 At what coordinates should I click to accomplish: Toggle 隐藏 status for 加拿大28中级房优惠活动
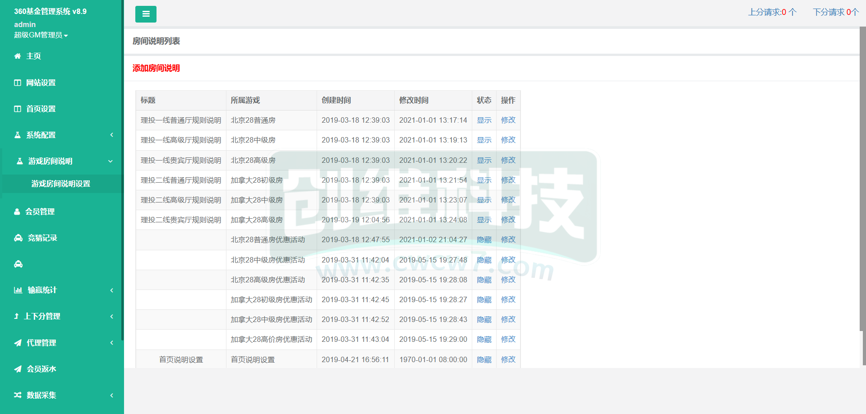pyautogui.click(x=484, y=319)
